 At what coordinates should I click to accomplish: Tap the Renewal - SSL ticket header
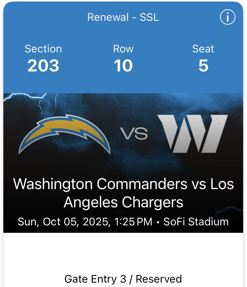(123, 17)
